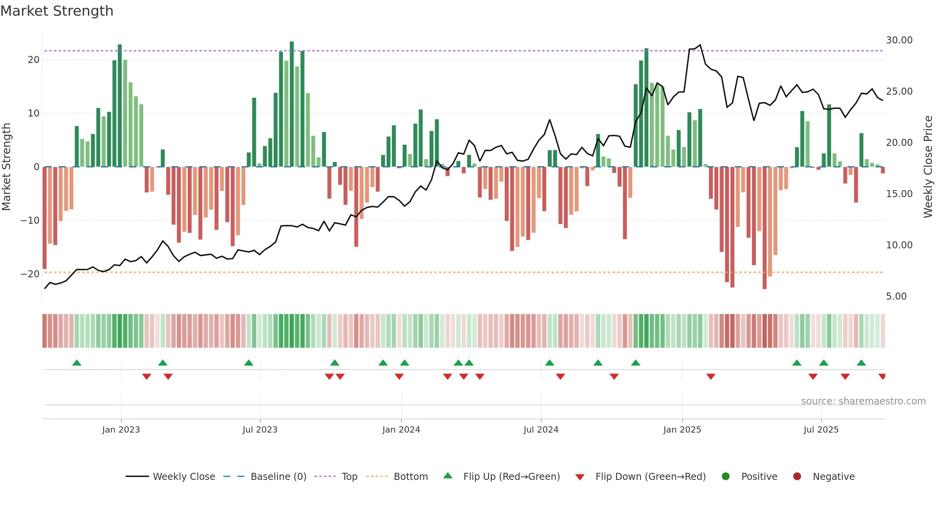Click the source: sharemaestro.com text
The height and width of the screenshot is (528, 939).
[x=863, y=401]
